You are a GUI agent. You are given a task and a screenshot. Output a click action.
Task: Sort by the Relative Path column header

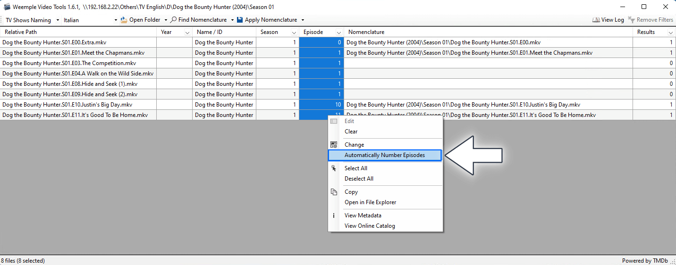click(x=78, y=32)
